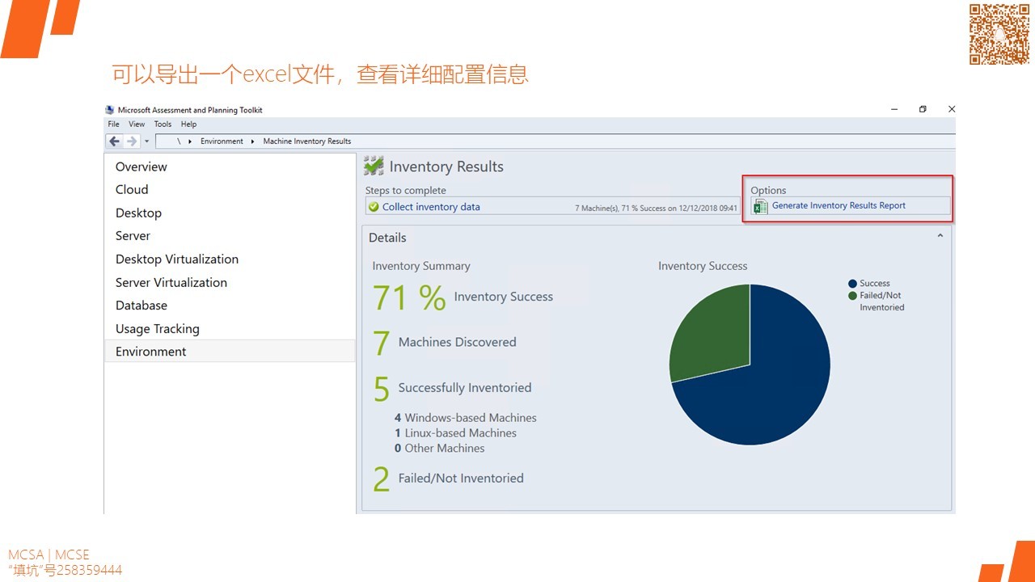The width and height of the screenshot is (1035, 582).
Task: Click the 2 Failed/Not Inventoried text
Action: coord(448,479)
